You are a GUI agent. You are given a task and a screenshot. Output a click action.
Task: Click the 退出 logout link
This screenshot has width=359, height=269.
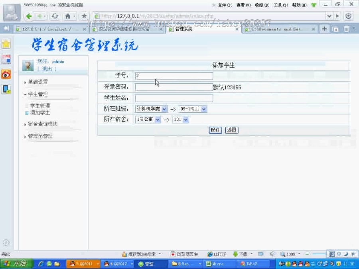[x=47, y=69]
